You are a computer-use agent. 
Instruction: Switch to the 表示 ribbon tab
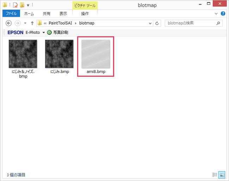pos(63,14)
